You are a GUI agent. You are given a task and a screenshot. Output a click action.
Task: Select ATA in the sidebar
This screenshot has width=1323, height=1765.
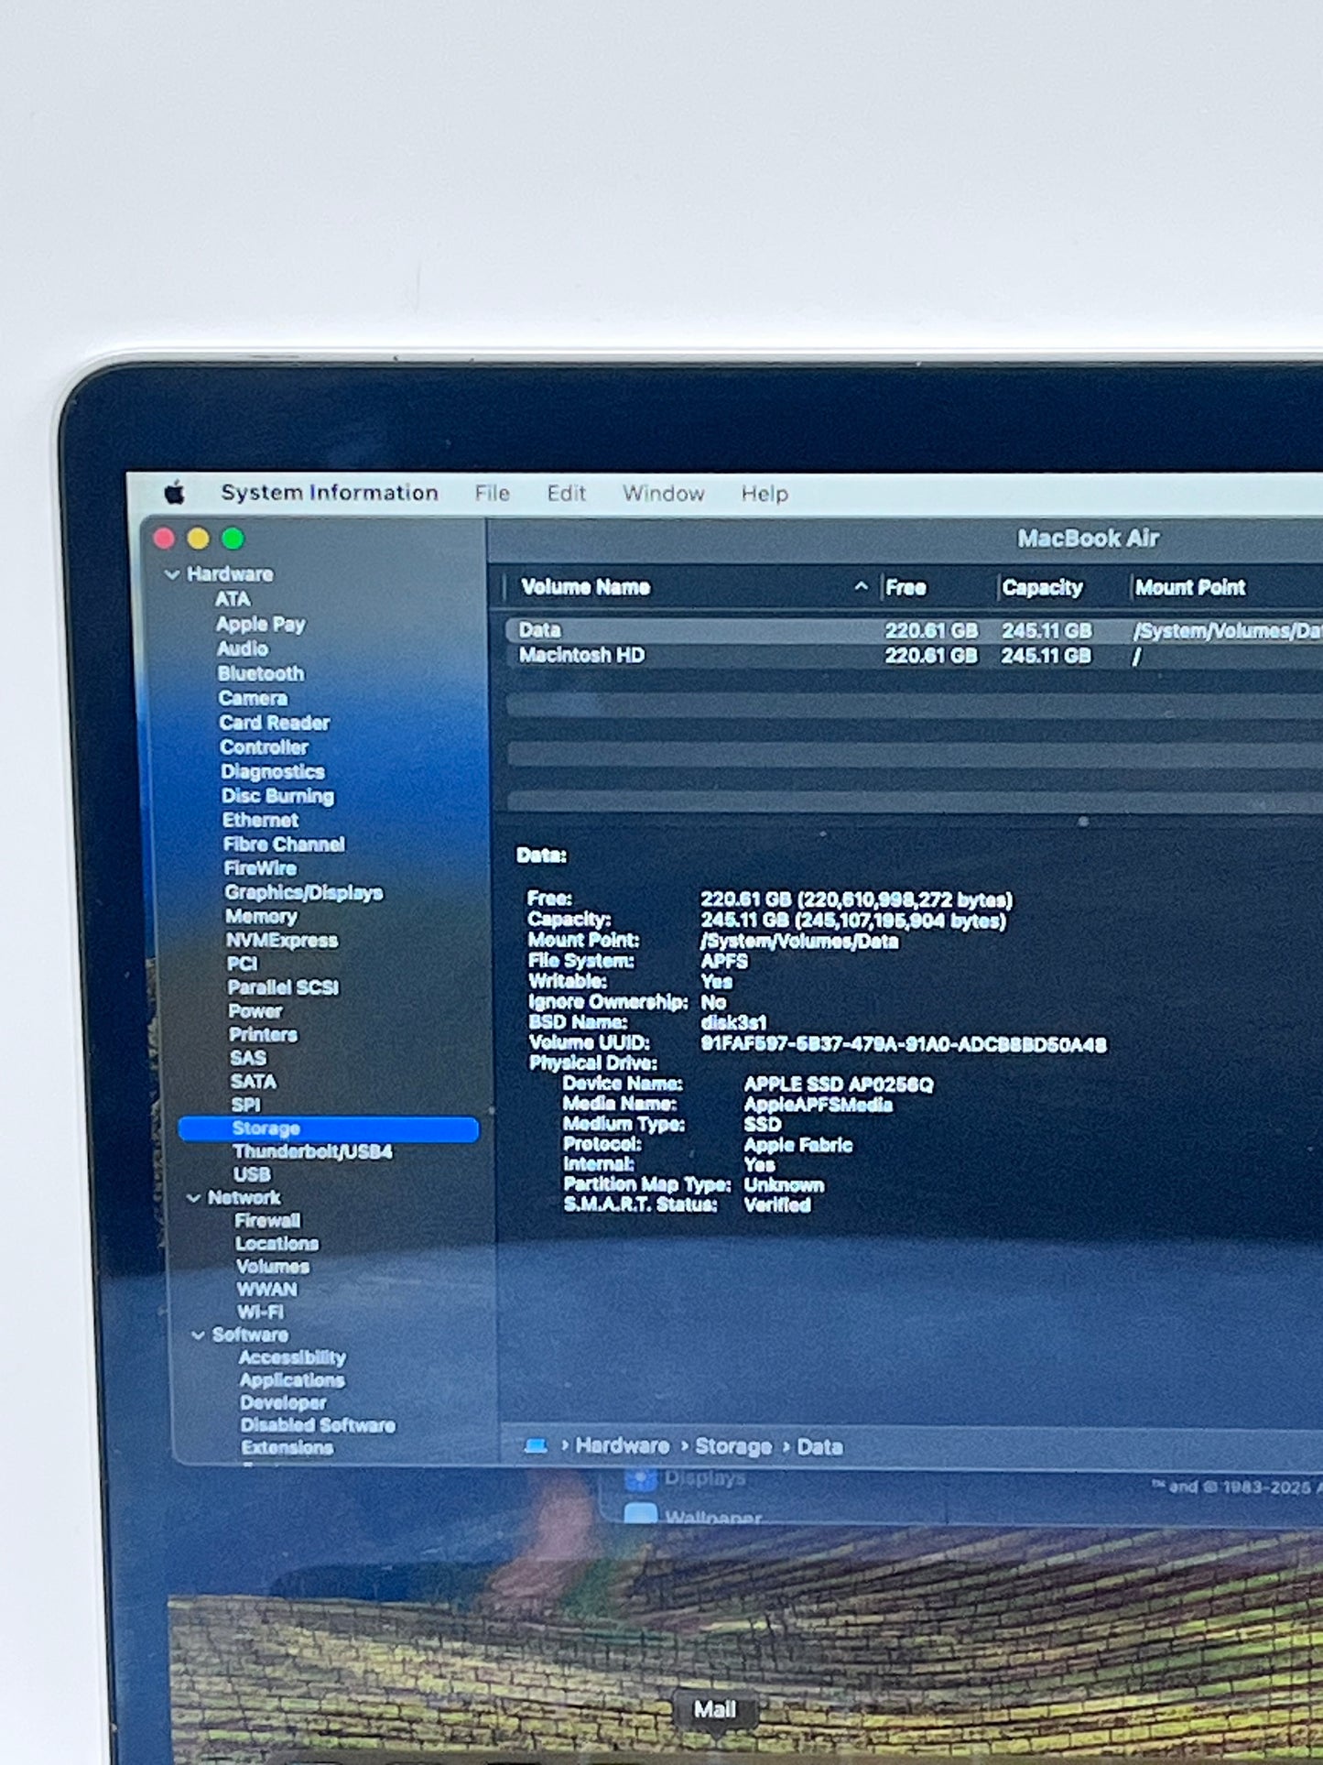pyautogui.click(x=233, y=599)
